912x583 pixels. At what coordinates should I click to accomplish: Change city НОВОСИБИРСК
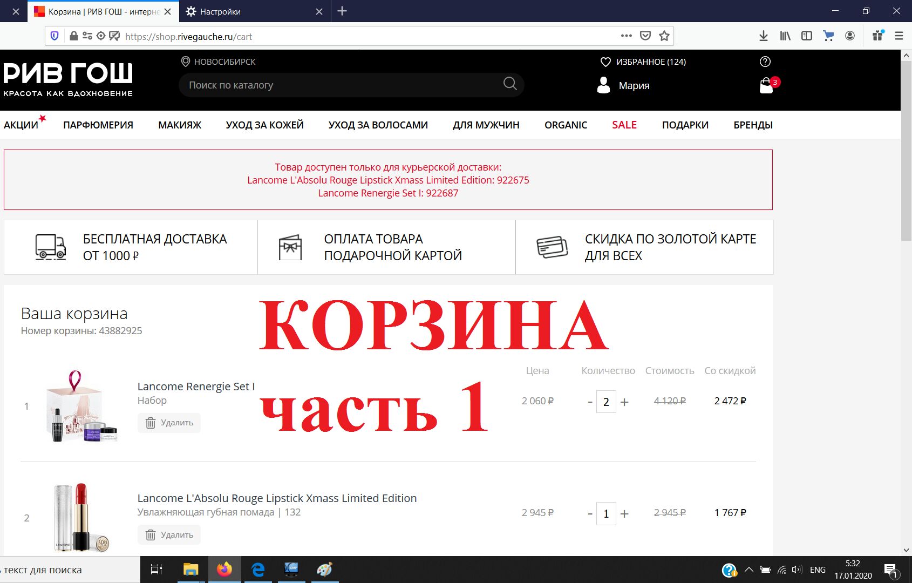[x=225, y=62]
